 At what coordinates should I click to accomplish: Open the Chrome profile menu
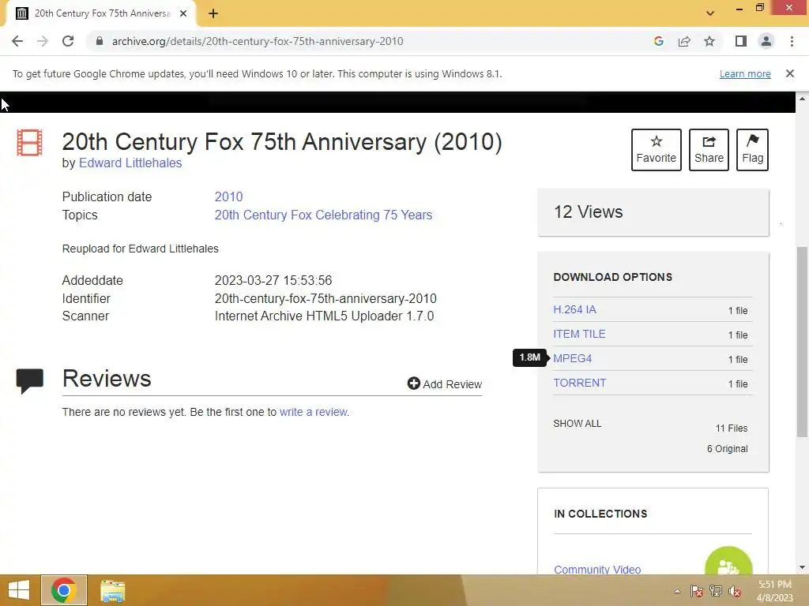(766, 41)
